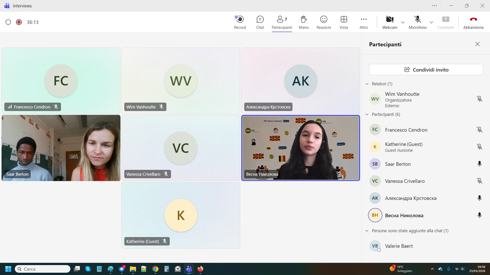Raise hand with the Mano button

tap(304, 22)
